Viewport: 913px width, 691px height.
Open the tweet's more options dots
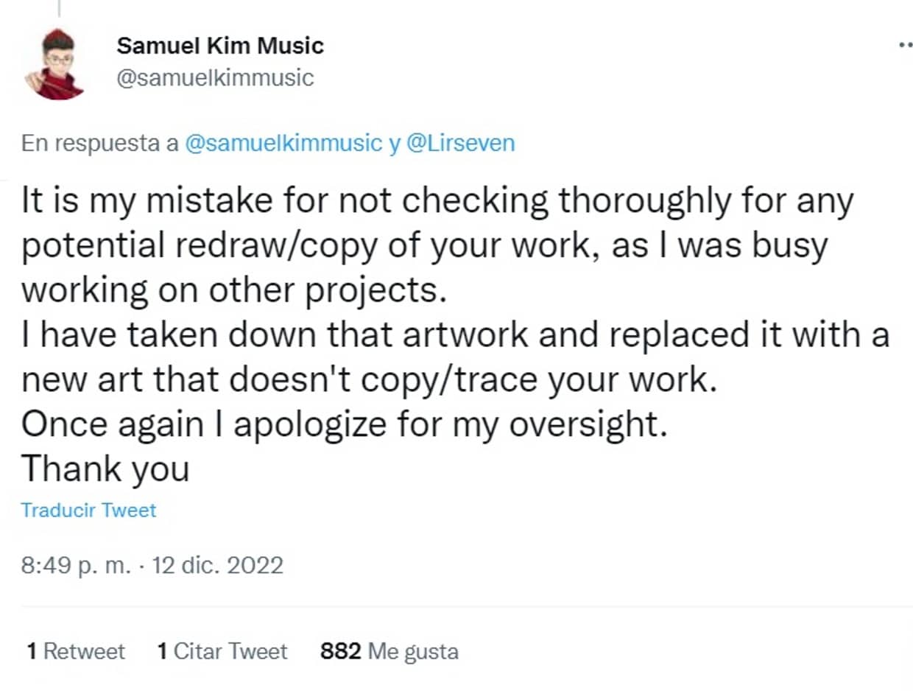(x=906, y=46)
